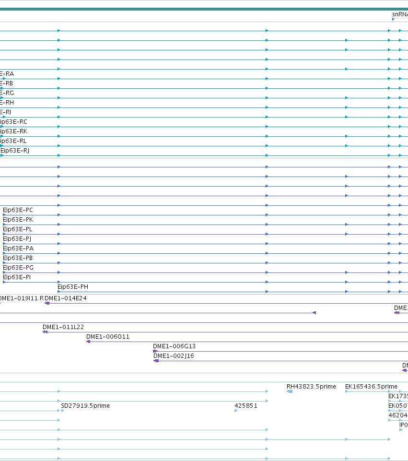Select the Eip63E-PA protein label
408x461 pixels.
pos(18,248)
